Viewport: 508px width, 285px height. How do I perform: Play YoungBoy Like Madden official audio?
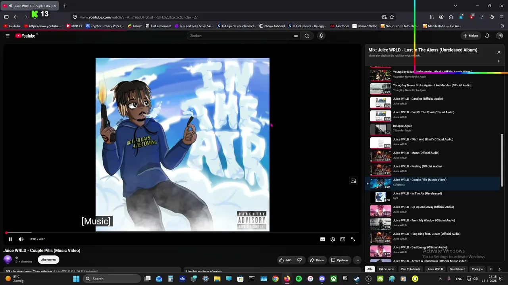click(433, 89)
